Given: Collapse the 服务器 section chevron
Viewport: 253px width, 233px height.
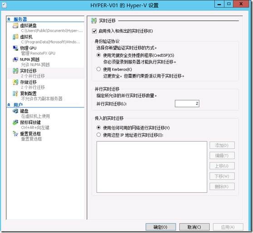Looking at the screenshot, I should (9, 19).
